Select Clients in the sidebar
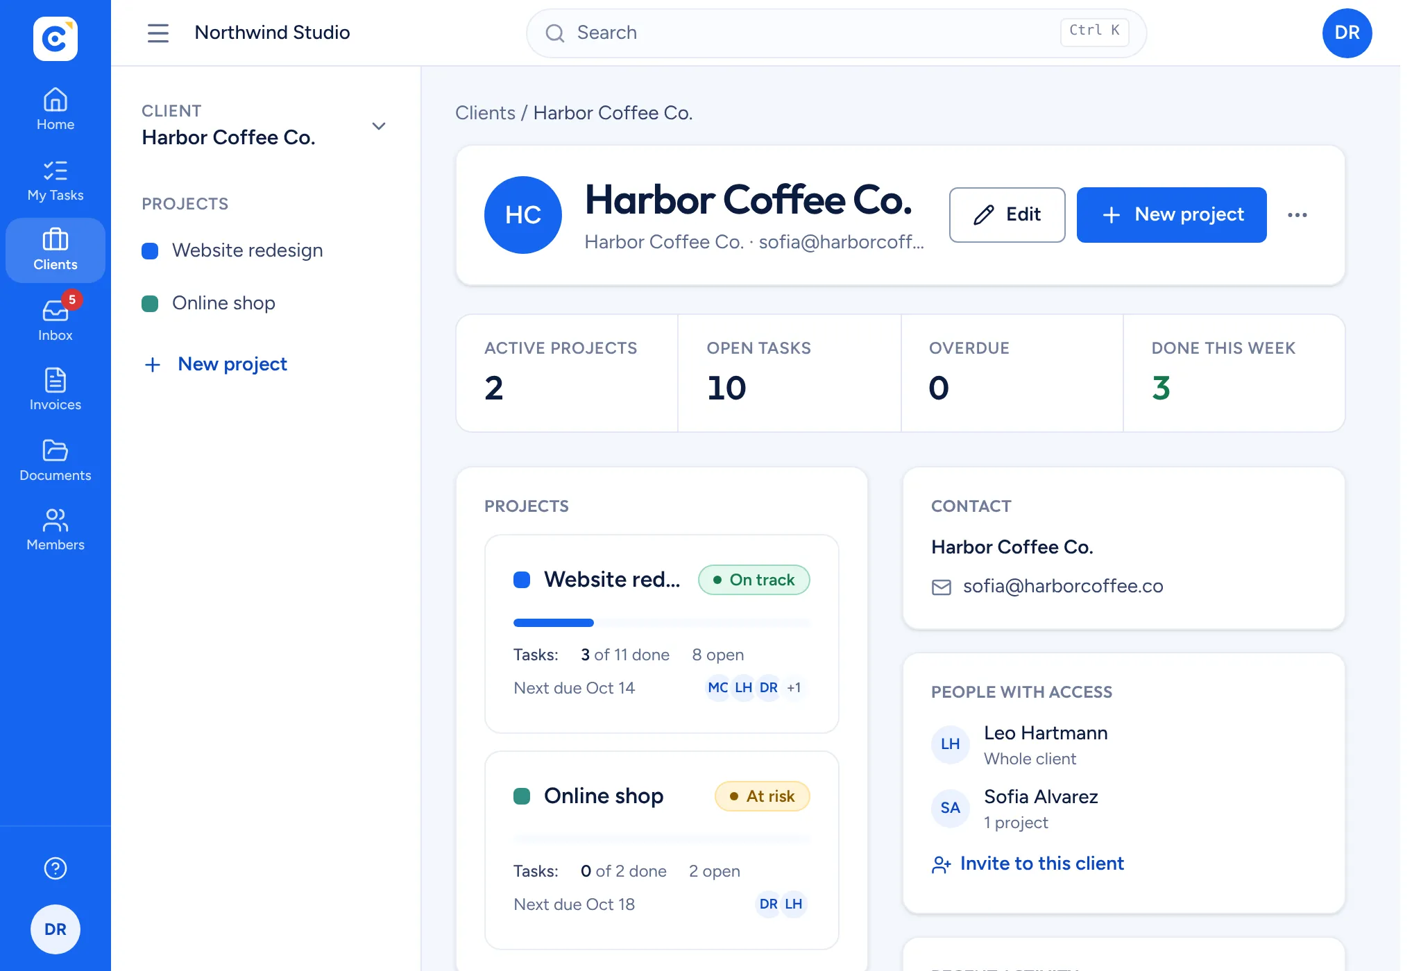Screen dimensions: 1421x971 pos(56,250)
